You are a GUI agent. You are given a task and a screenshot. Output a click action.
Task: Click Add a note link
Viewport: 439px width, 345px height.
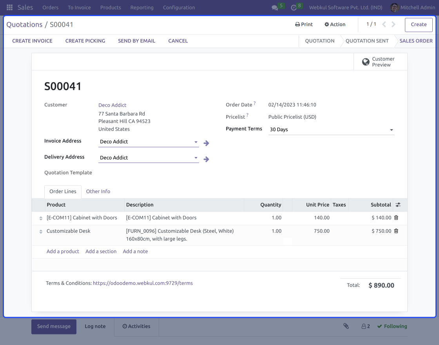(135, 251)
